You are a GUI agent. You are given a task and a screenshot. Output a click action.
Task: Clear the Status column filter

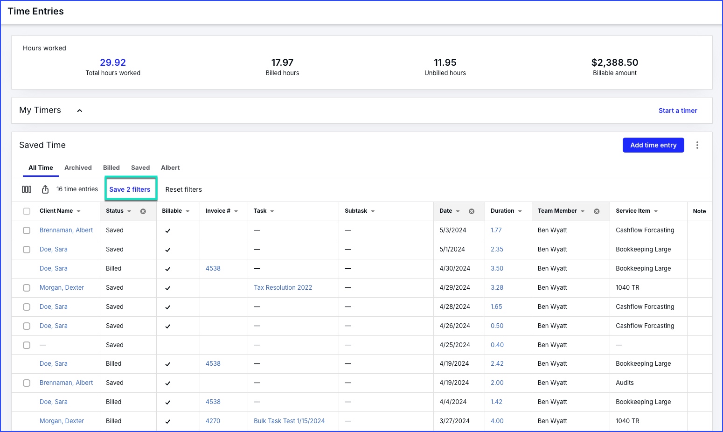[143, 211]
